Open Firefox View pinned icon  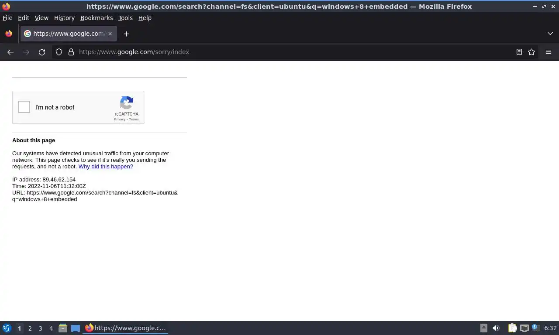(x=9, y=34)
